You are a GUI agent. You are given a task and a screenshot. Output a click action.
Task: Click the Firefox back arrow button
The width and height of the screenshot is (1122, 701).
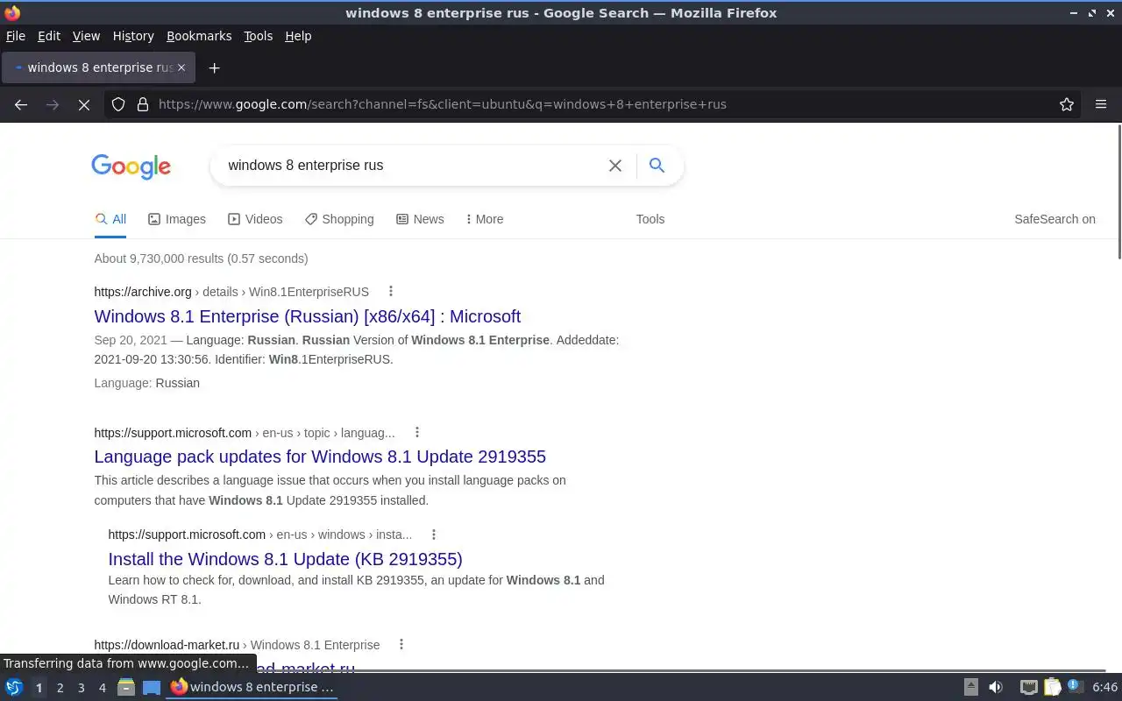(x=21, y=104)
